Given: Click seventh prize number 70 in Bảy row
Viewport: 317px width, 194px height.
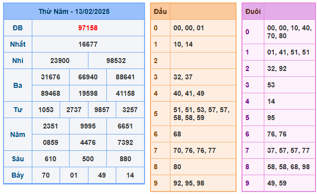Looking at the screenshot, I should click(x=46, y=175).
